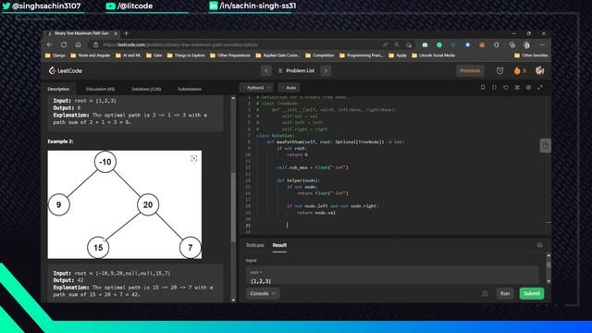592x333 pixels.
Task: Click the LeetCode logo
Action: coord(65,70)
